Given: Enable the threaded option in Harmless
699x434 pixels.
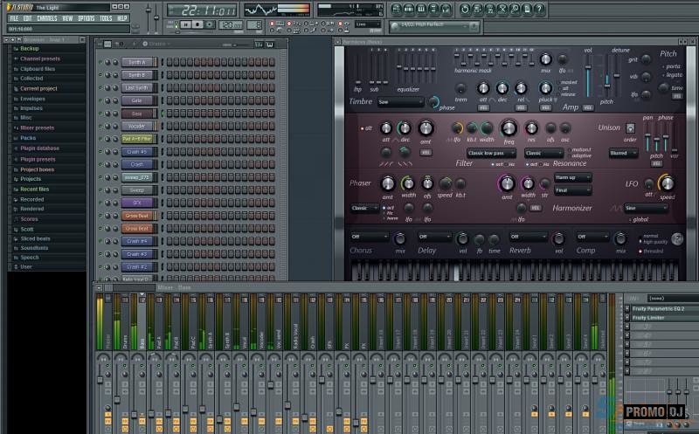Looking at the screenshot, I should tap(652, 251).
